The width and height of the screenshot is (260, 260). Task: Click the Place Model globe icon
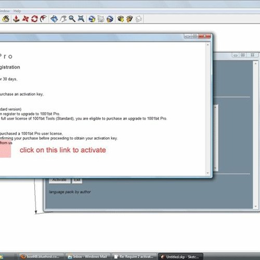[110, 19]
